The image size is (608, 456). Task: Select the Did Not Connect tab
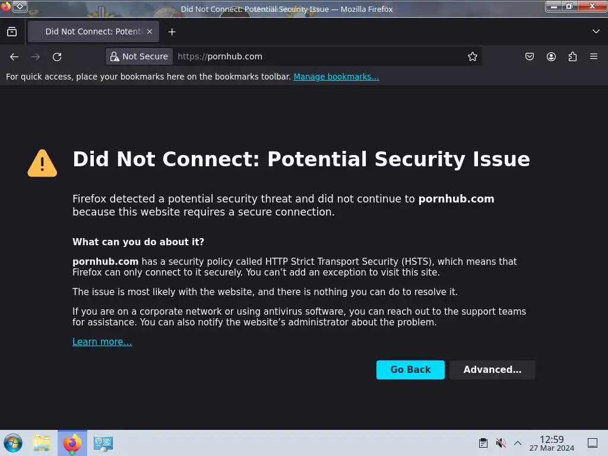click(93, 31)
